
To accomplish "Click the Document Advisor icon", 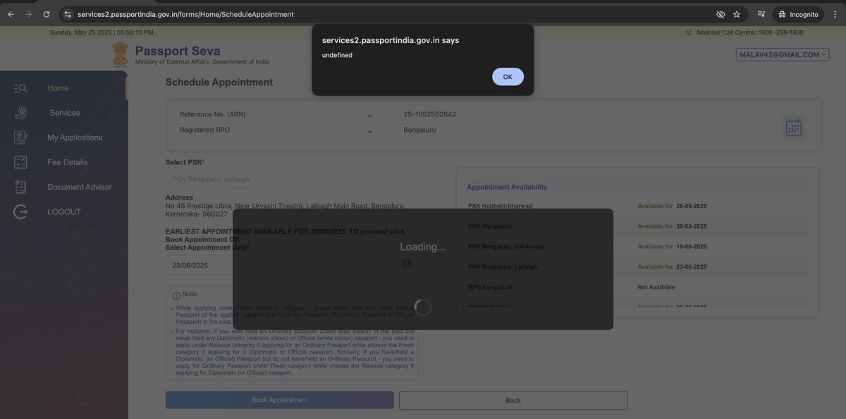I will pos(20,187).
